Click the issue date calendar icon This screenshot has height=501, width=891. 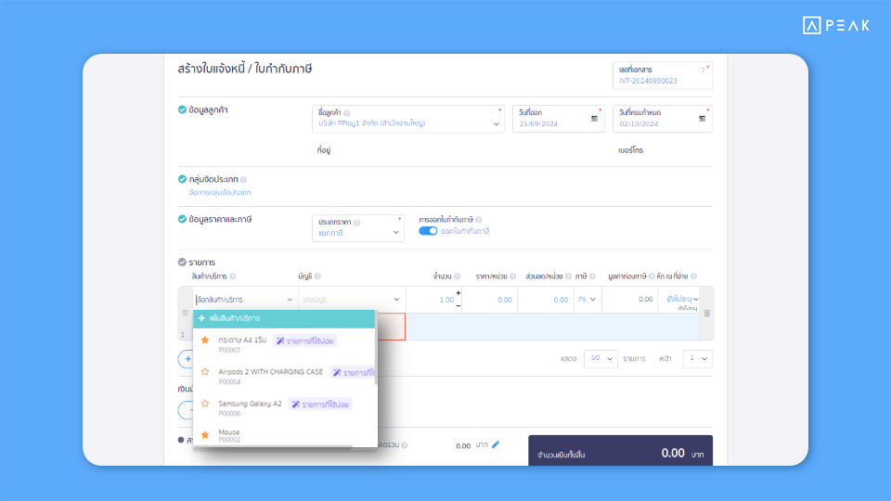(594, 119)
